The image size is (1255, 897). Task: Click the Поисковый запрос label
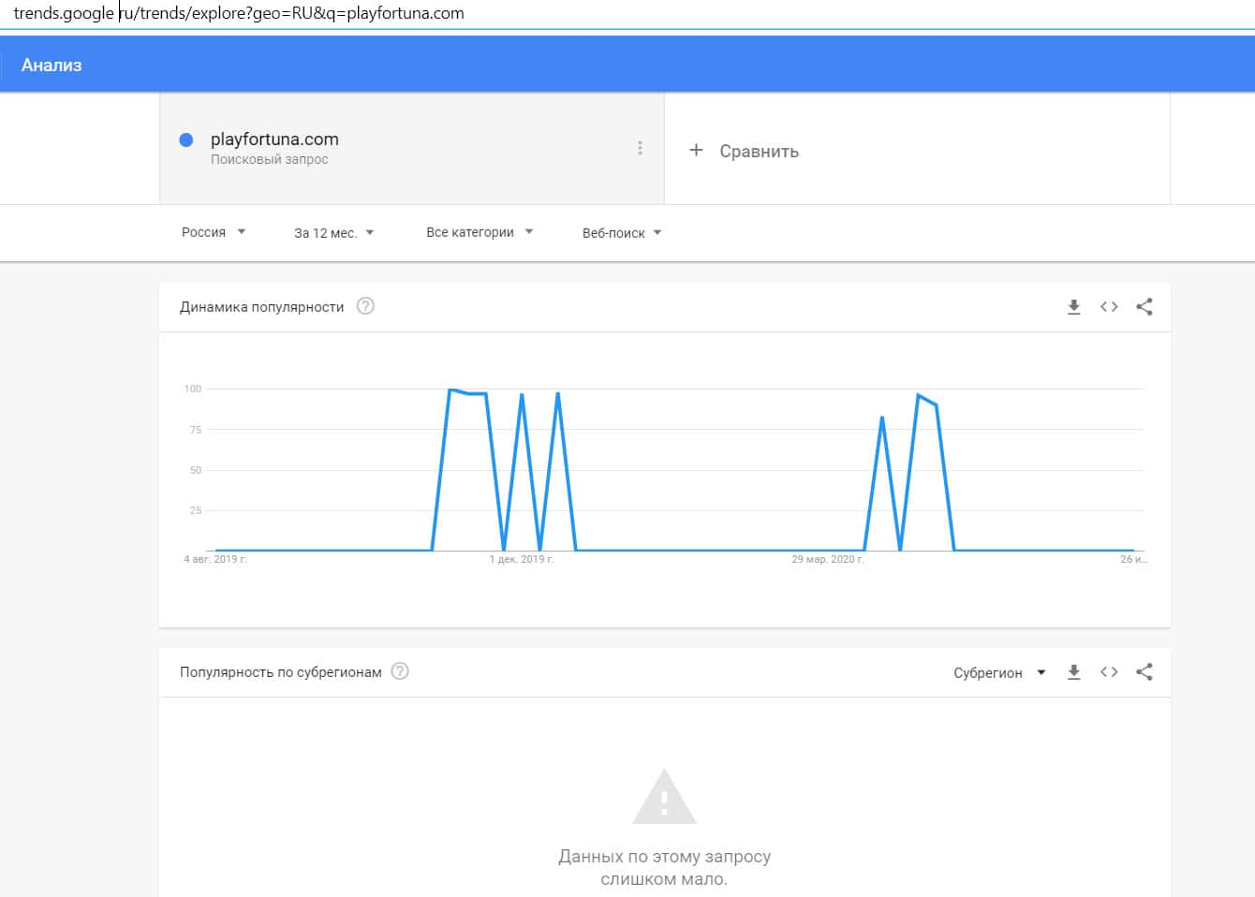point(270,159)
